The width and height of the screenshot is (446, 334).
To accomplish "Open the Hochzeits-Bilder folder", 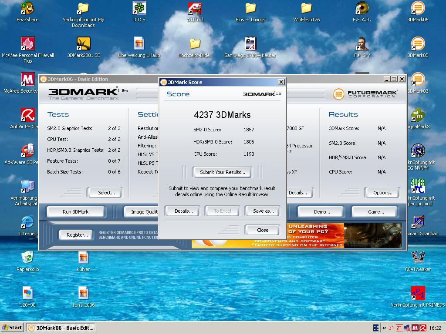I will [x=195, y=44].
